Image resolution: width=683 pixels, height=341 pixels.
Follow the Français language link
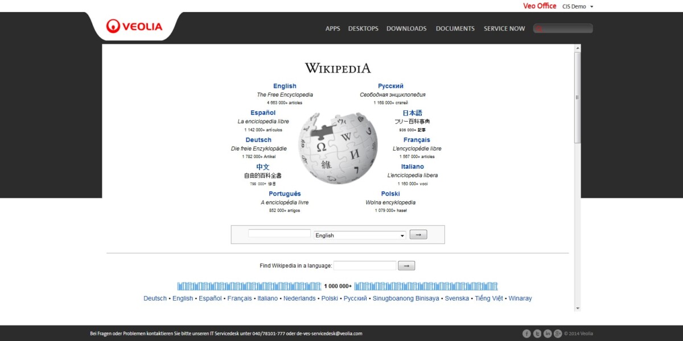point(417,140)
